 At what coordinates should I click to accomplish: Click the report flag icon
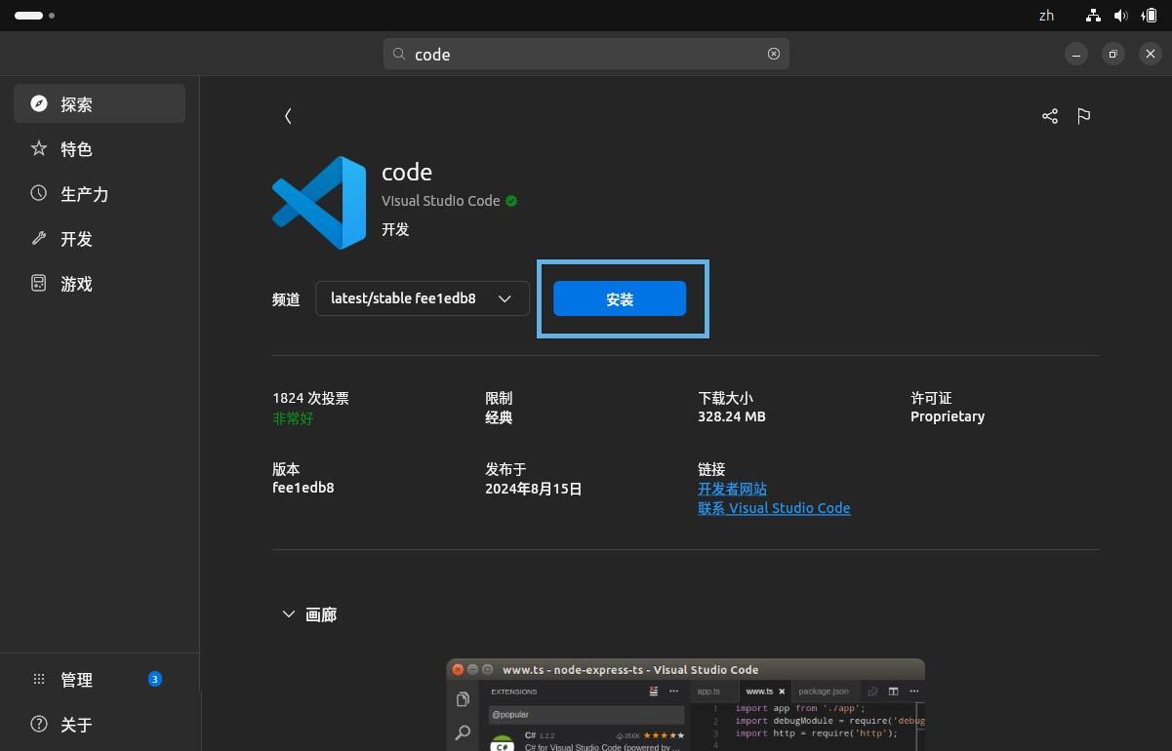1083,116
